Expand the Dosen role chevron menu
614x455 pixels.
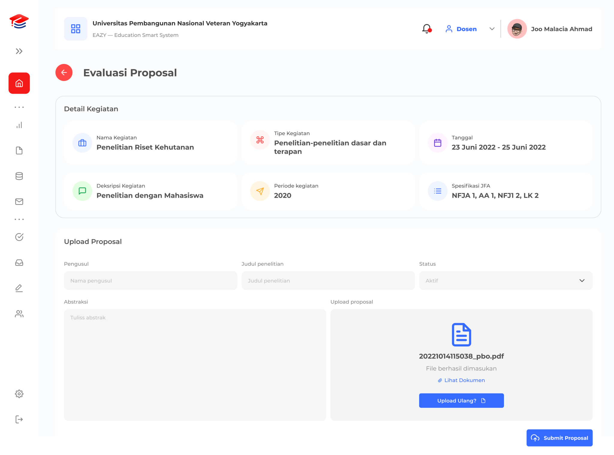[492, 29]
